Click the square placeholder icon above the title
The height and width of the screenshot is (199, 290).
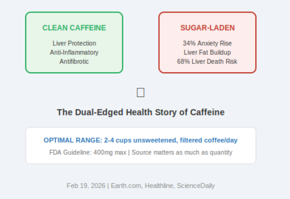[140, 93]
